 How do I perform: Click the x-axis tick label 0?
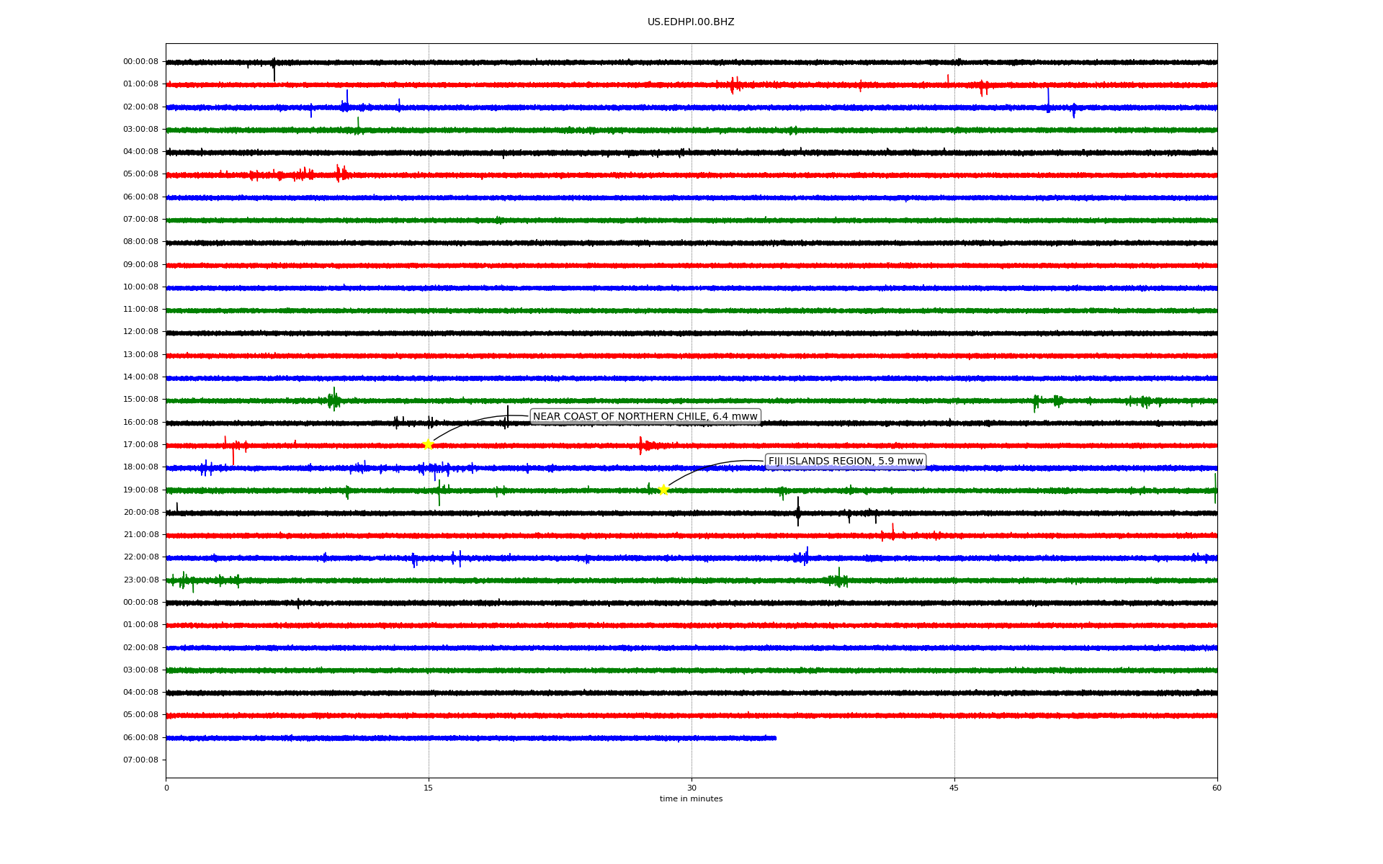(x=166, y=788)
